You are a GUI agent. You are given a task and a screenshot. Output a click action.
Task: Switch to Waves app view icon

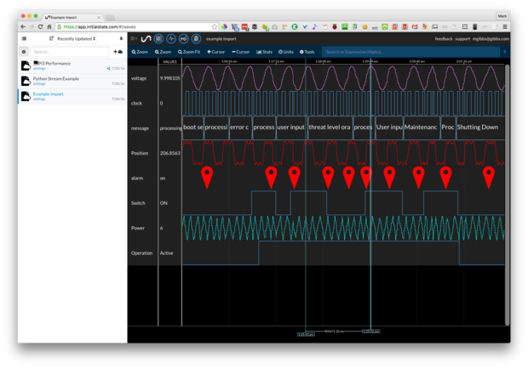point(171,39)
